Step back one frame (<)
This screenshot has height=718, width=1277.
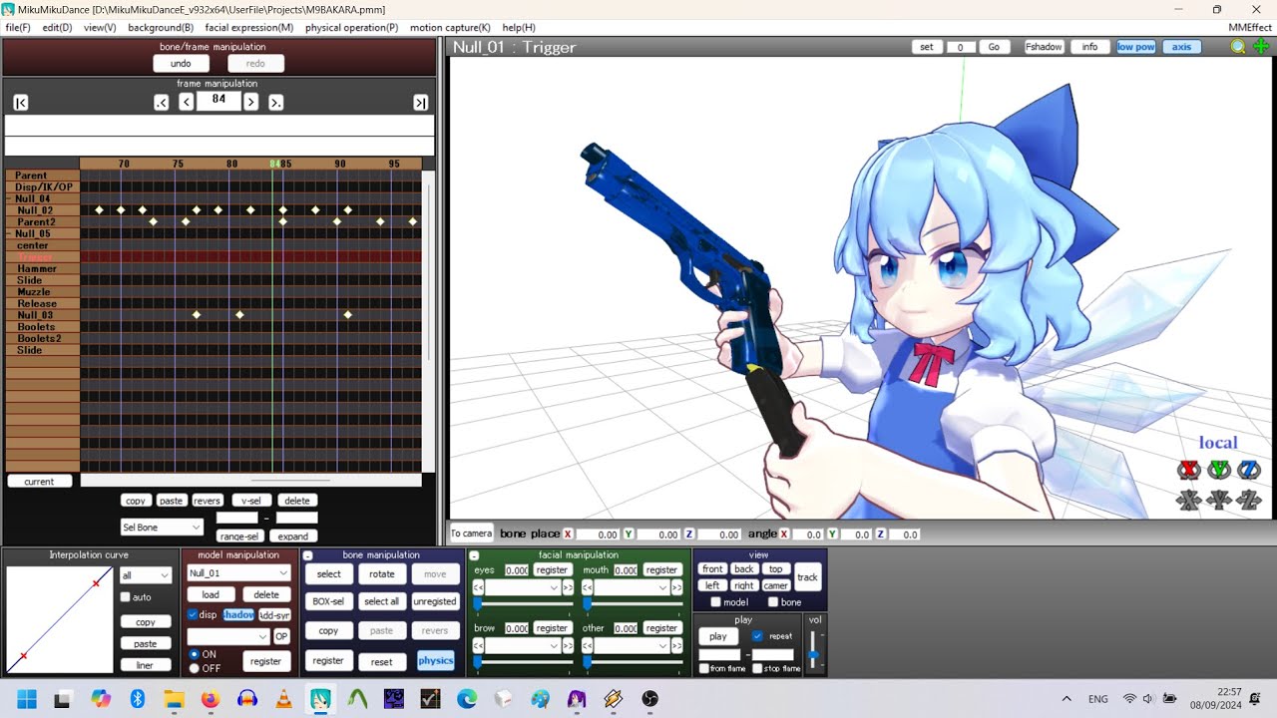point(187,103)
